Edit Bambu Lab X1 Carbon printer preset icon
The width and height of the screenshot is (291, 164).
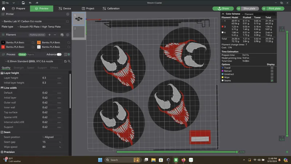(68, 22)
